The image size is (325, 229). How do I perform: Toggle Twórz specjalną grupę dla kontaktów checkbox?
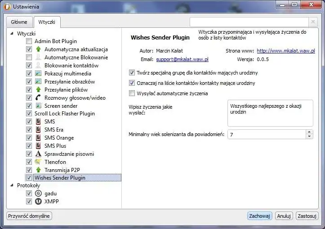pyautogui.click(x=132, y=73)
